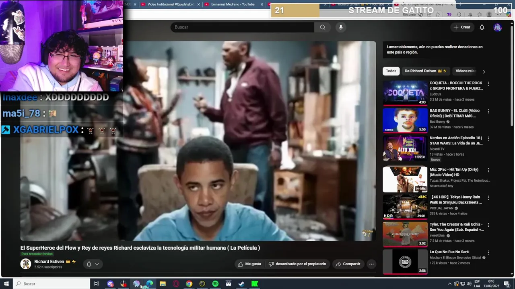Screen dimensions: 515x289
Task: Click the video player frame
Action: click(x=198, y=141)
